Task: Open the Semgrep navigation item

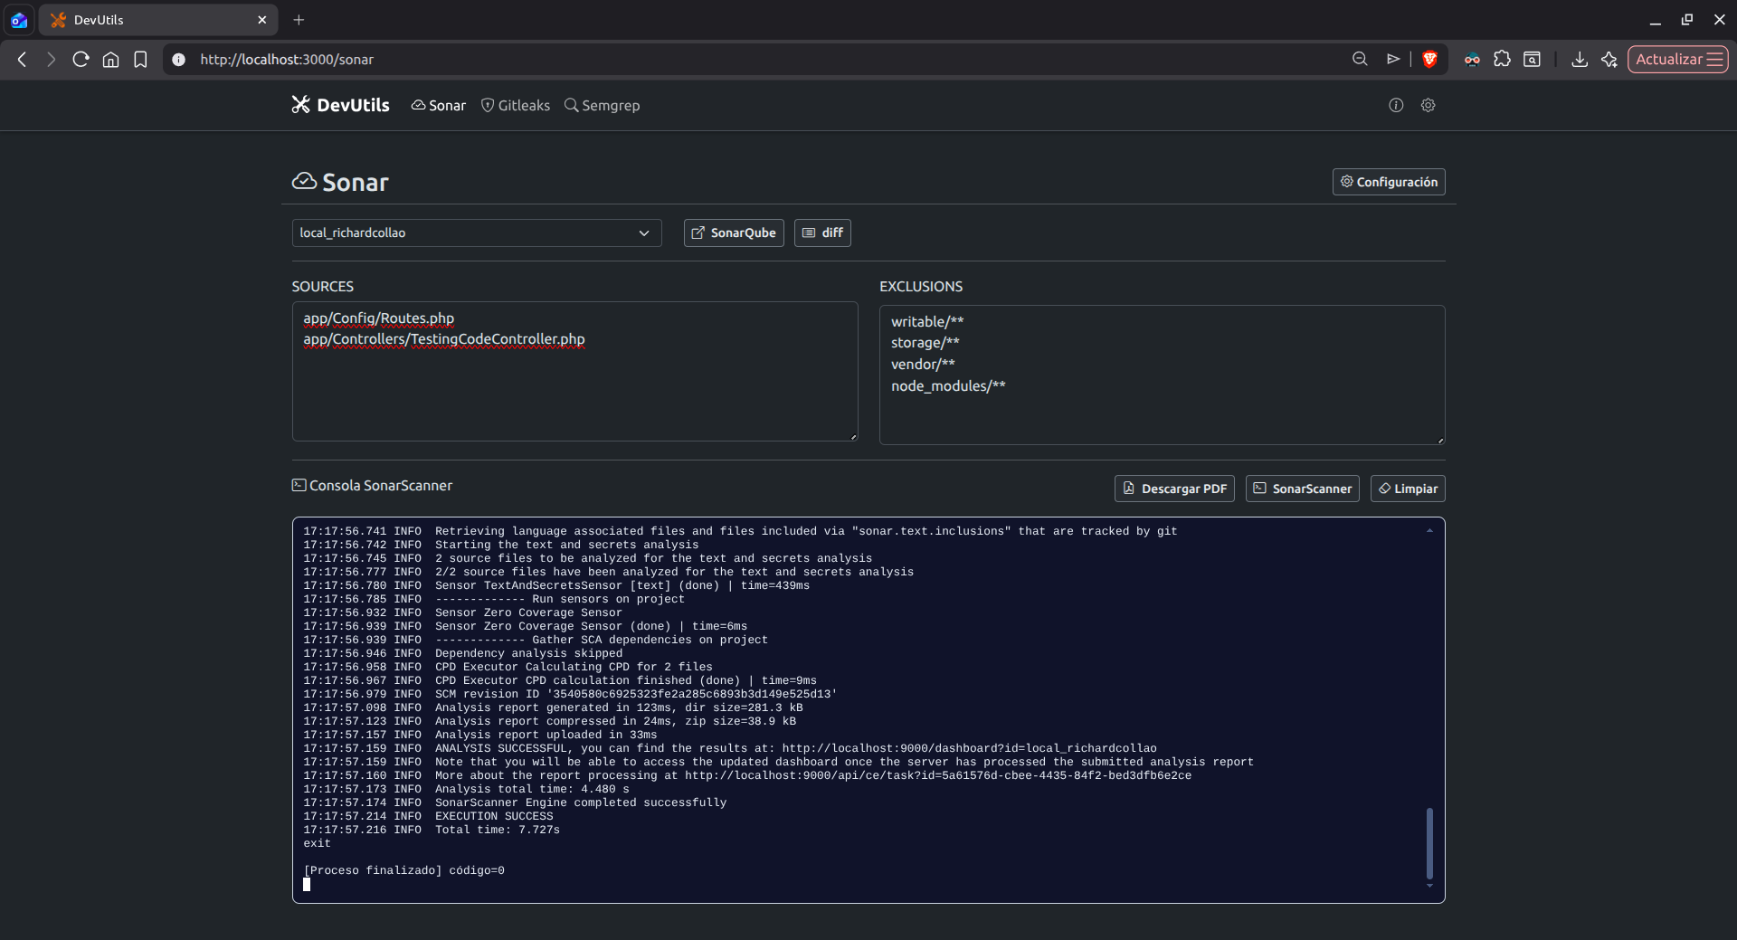Action: (603, 105)
